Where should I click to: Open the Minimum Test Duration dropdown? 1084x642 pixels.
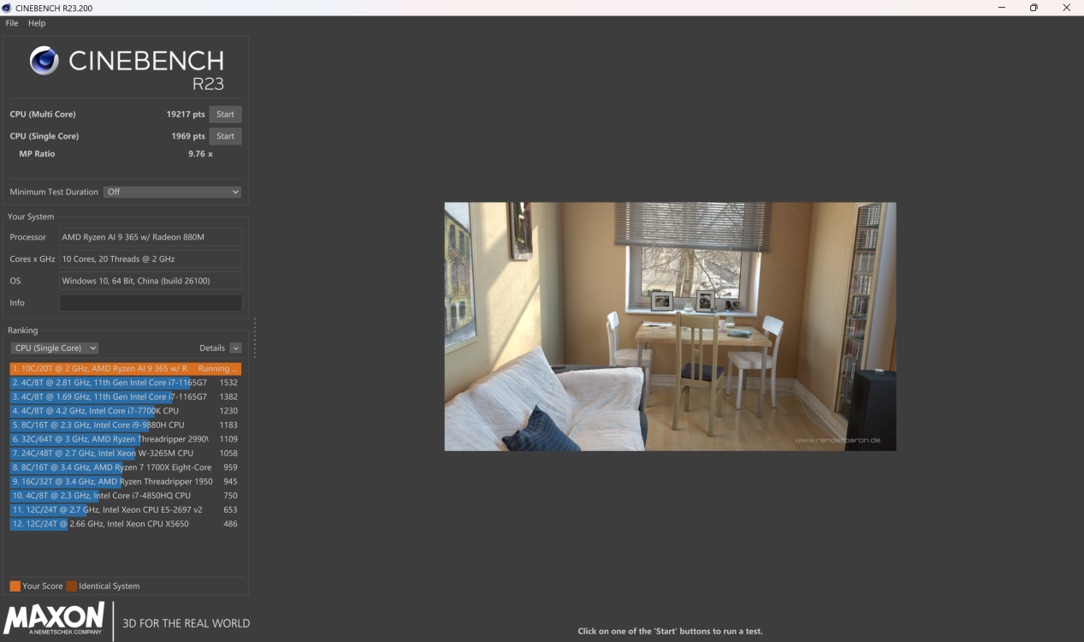171,192
